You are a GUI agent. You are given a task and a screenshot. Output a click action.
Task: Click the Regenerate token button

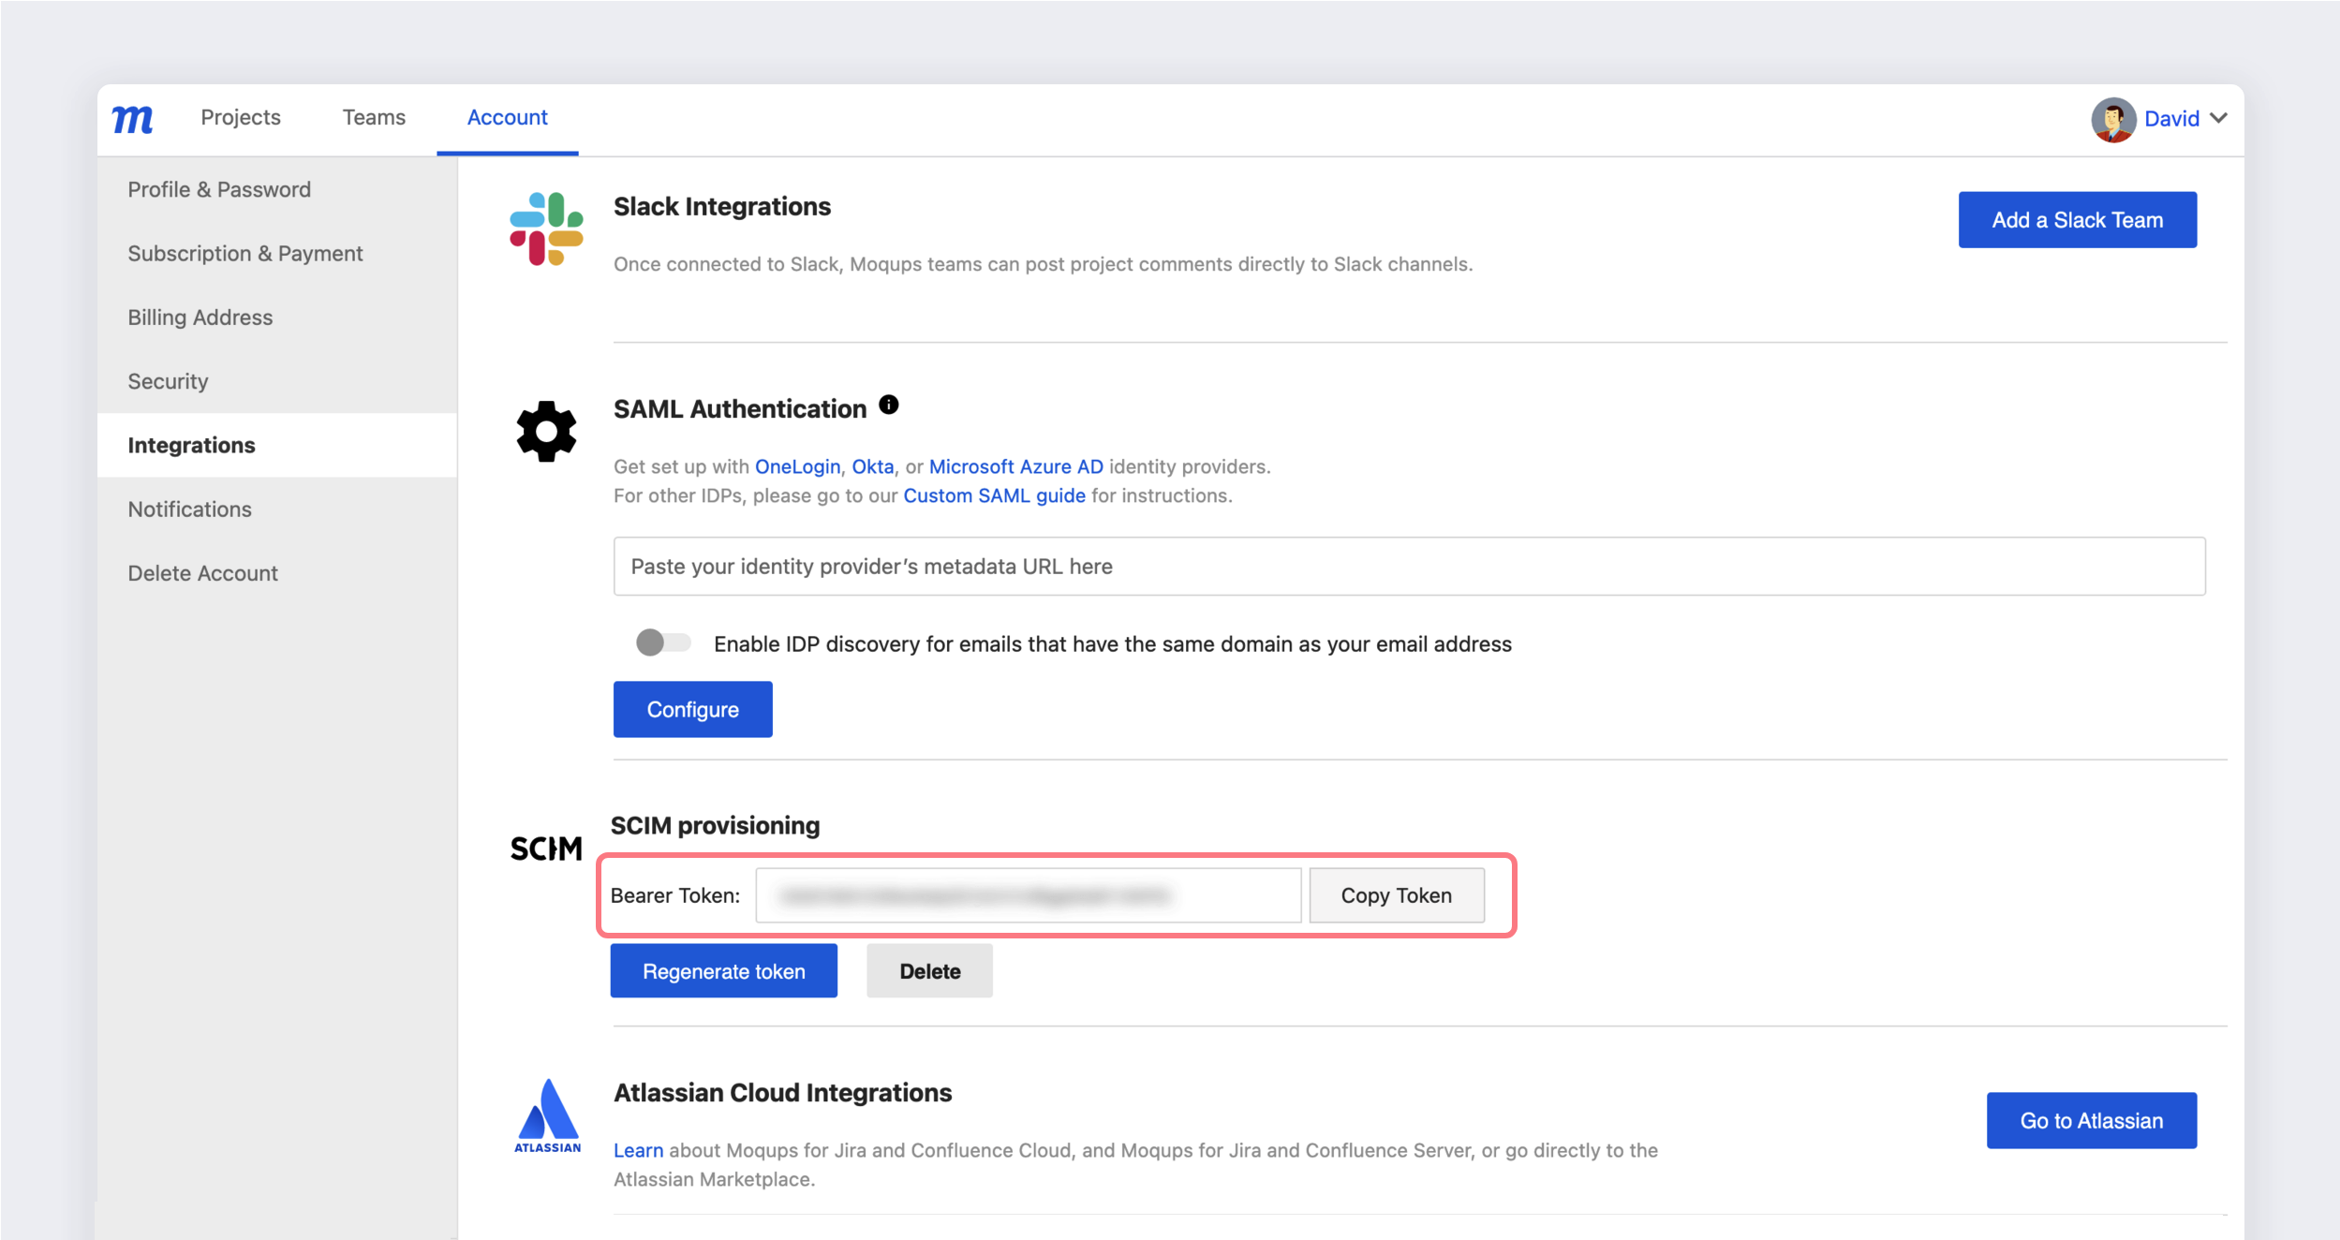pyautogui.click(x=723, y=971)
